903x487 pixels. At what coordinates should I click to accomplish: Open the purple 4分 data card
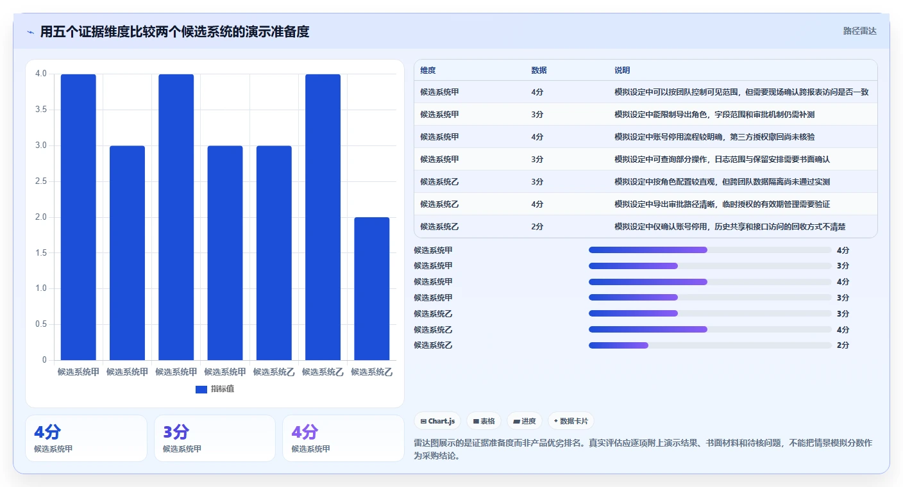tap(343, 438)
